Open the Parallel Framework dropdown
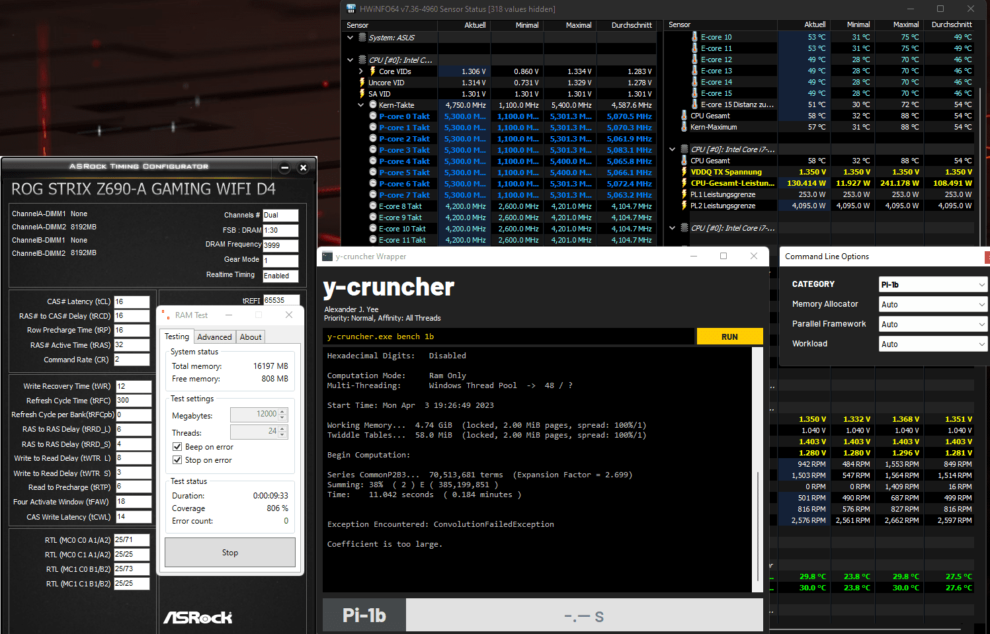 point(933,324)
